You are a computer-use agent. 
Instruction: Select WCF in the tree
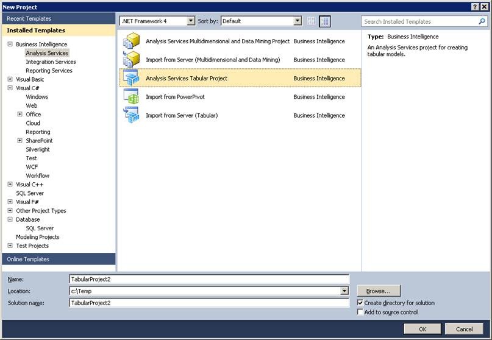[x=32, y=167]
